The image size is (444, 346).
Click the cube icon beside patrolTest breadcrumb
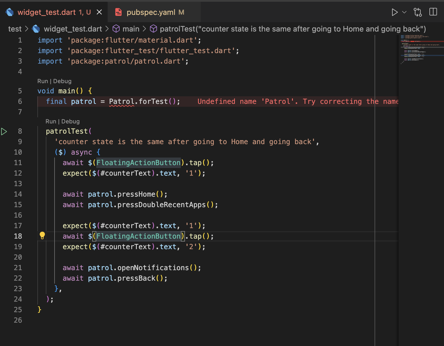tap(153, 29)
